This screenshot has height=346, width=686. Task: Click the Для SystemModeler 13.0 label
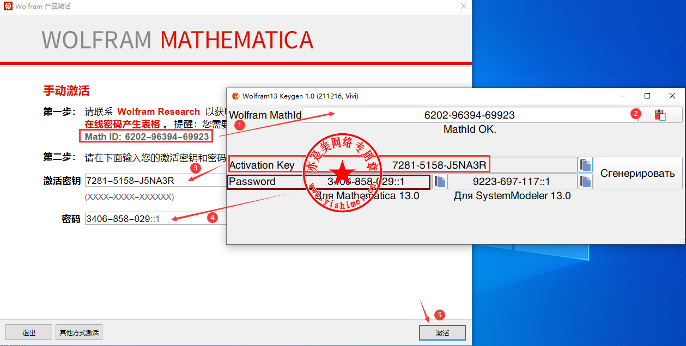point(512,196)
